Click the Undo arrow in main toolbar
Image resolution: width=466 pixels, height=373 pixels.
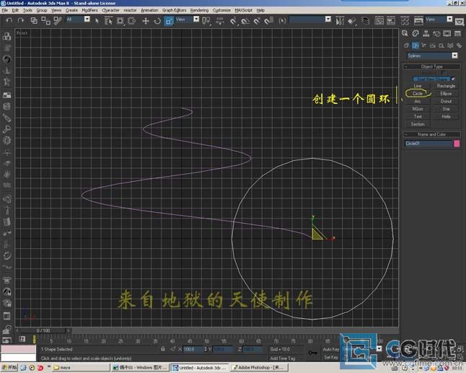(9, 20)
